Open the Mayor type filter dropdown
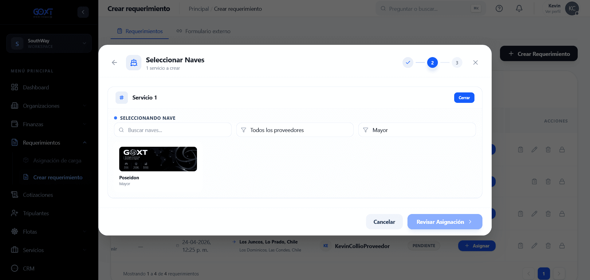 click(x=417, y=130)
